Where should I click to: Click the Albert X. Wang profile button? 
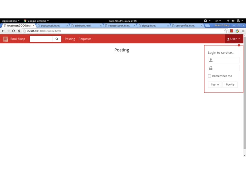(222, 25)
